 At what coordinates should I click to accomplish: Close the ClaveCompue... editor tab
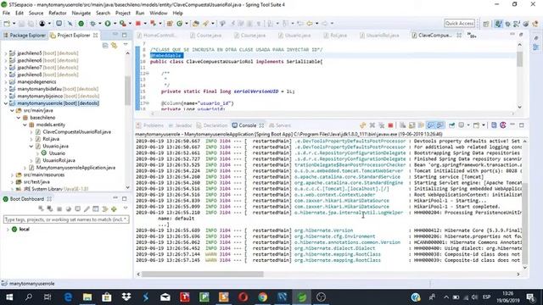point(459,36)
